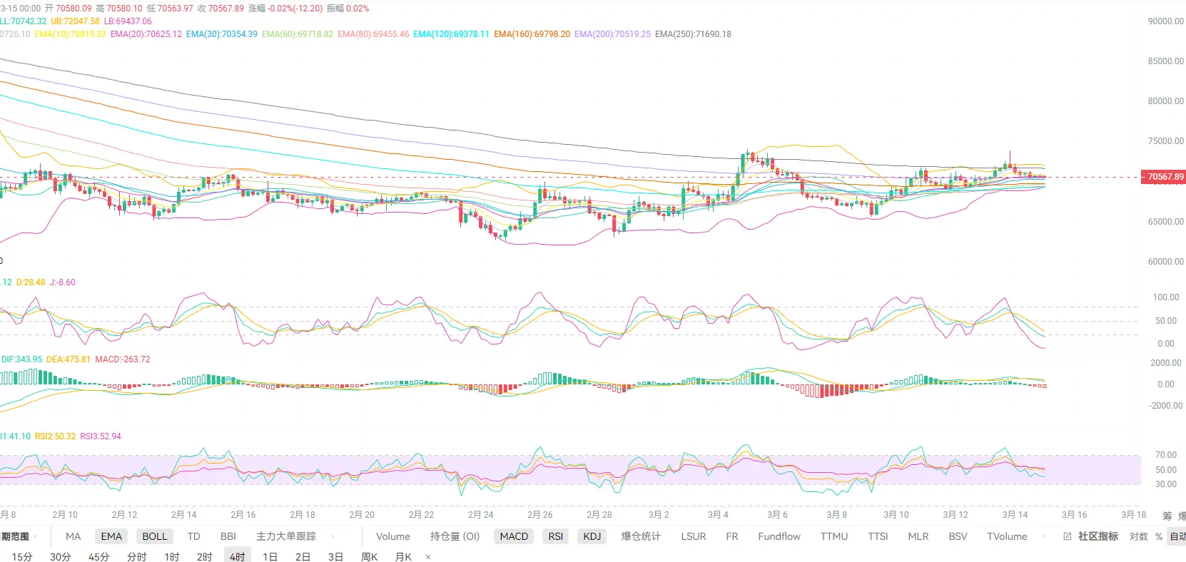
Task: Click the EMA(200):70519.25 legend value
Action: pos(612,34)
